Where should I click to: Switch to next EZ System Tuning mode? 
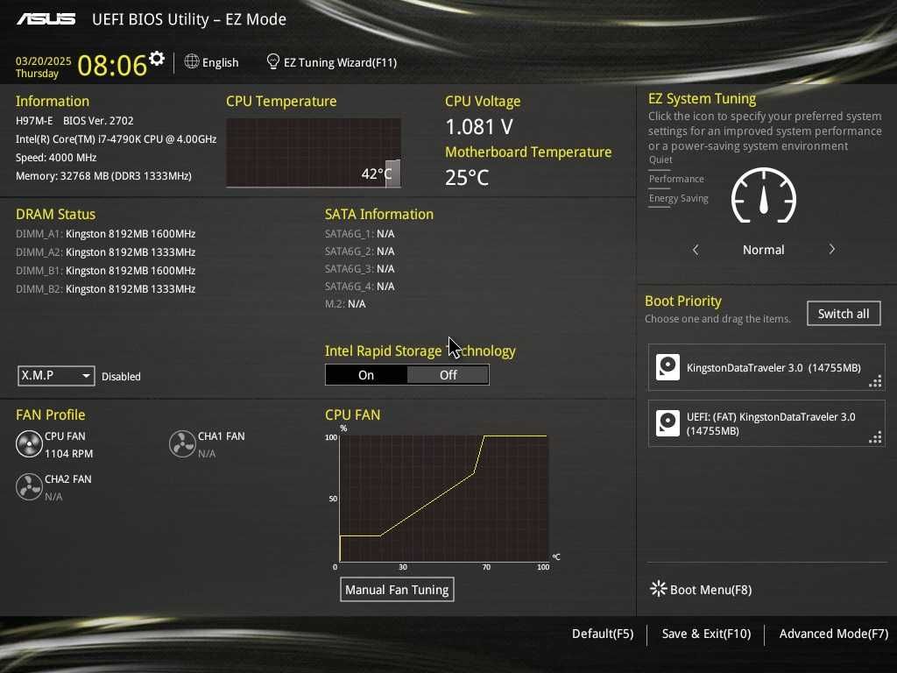click(x=832, y=250)
